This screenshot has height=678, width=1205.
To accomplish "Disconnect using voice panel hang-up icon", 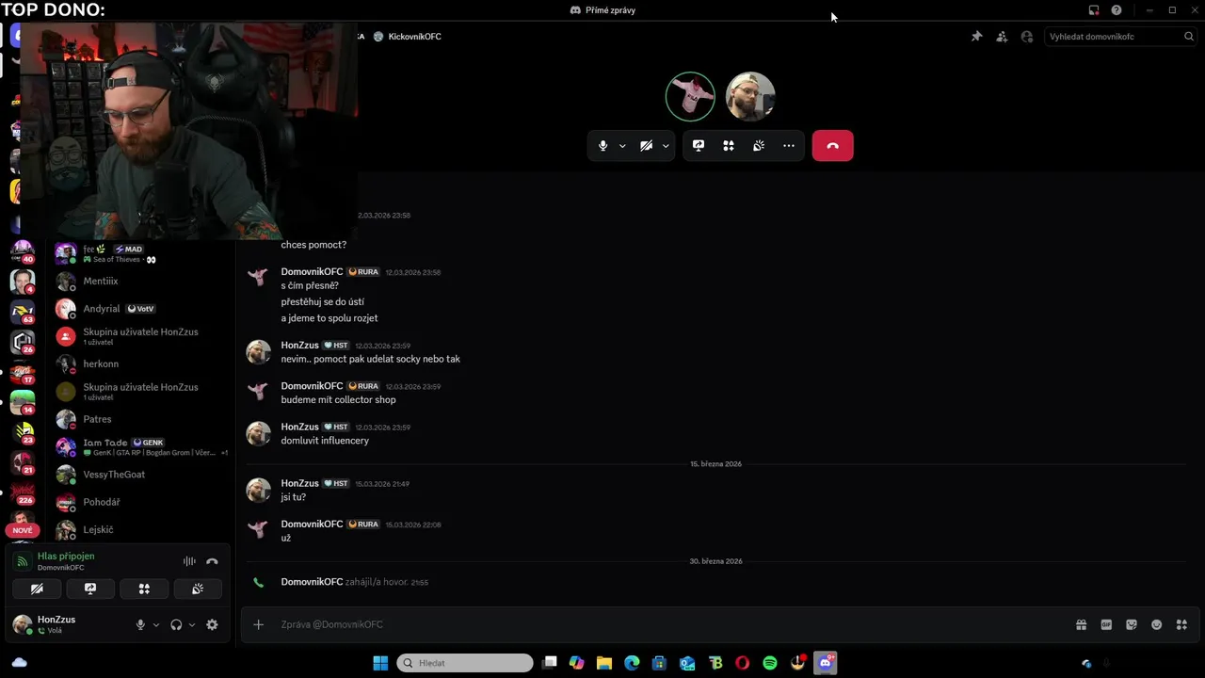I will coord(212,561).
